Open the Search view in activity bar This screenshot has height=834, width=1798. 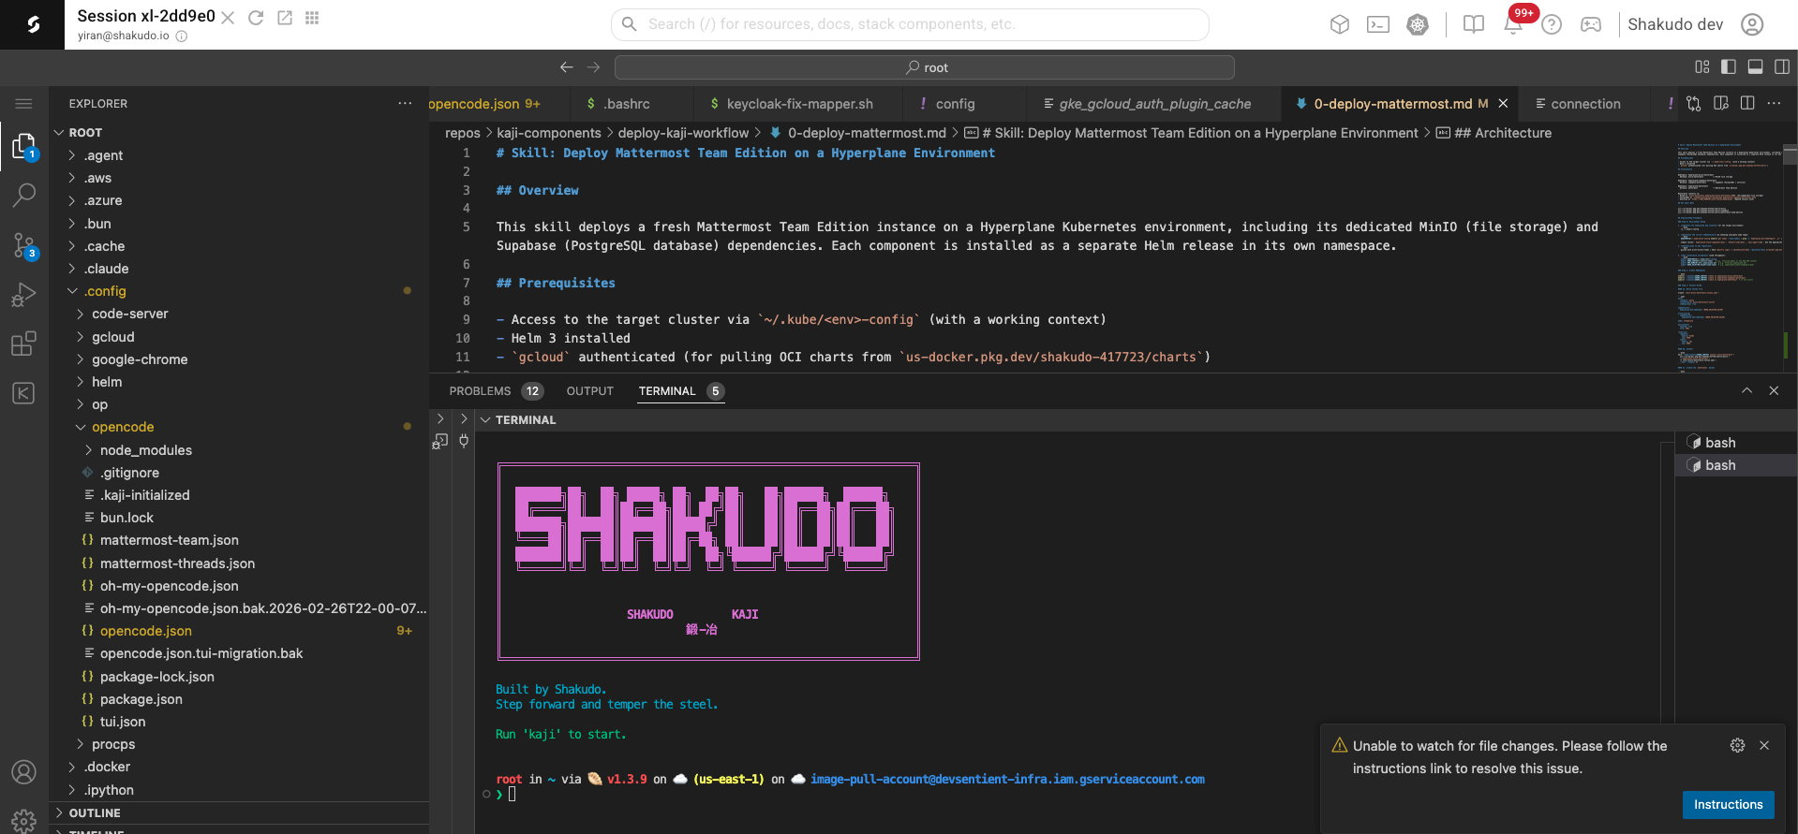(x=23, y=195)
